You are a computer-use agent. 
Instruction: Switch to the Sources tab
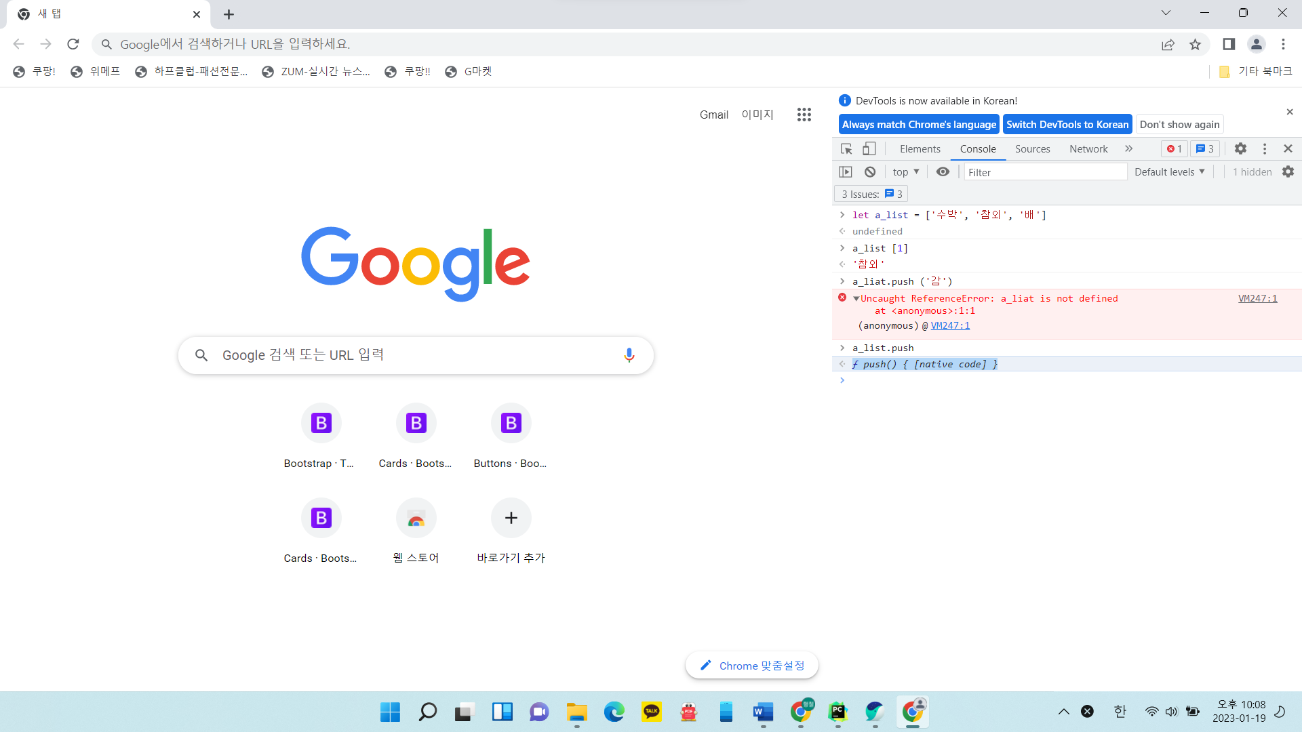pos(1032,149)
